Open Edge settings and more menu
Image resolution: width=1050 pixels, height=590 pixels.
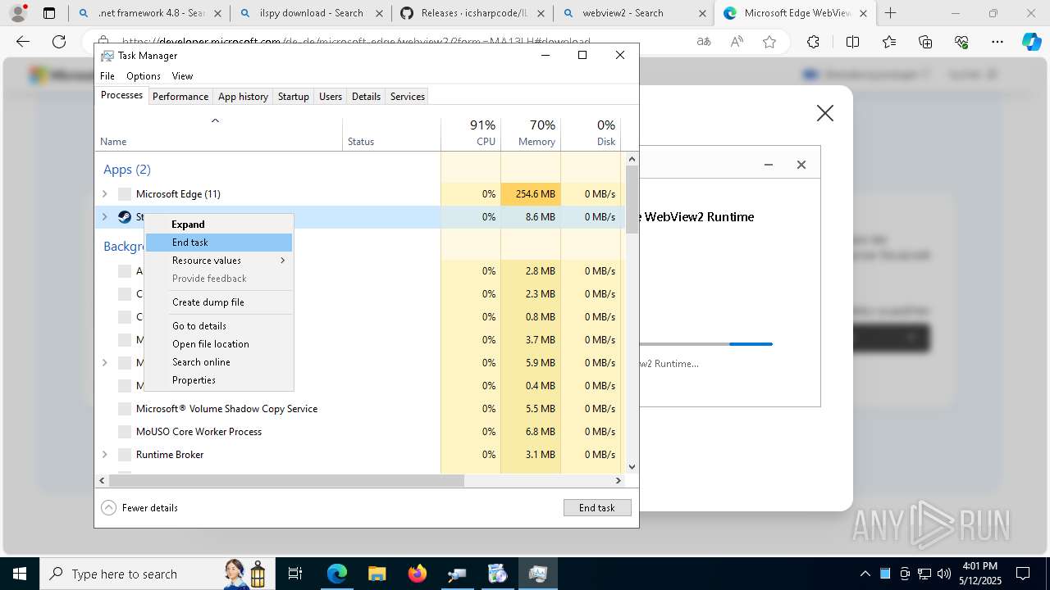click(x=997, y=42)
